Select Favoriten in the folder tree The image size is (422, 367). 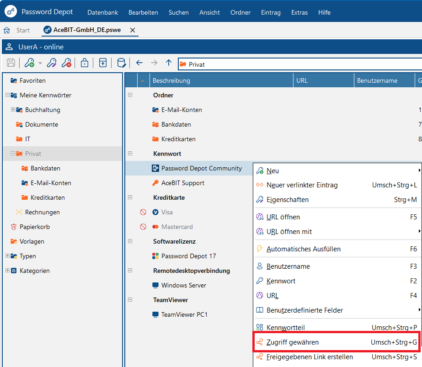click(32, 80)
